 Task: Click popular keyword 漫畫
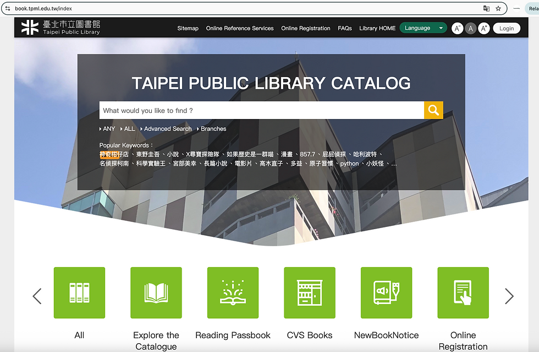pyautogui.click(x=287, y=154)
